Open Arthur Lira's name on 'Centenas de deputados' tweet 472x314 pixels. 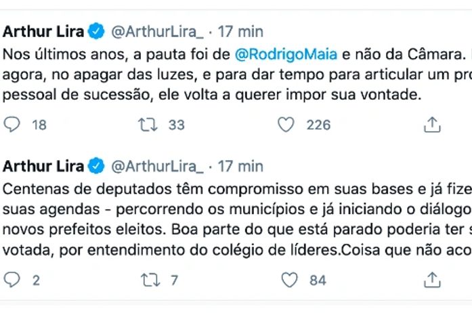[x=44, y=165]
